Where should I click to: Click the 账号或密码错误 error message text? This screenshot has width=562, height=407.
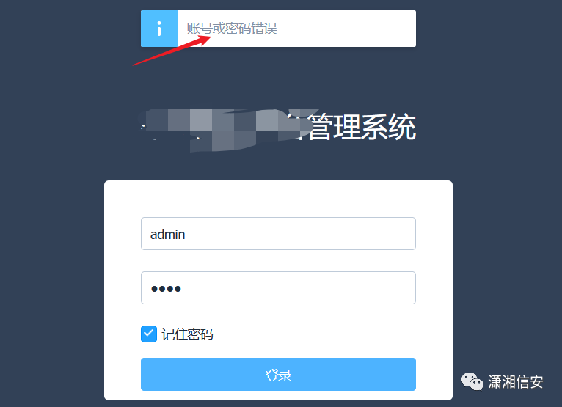232,29
